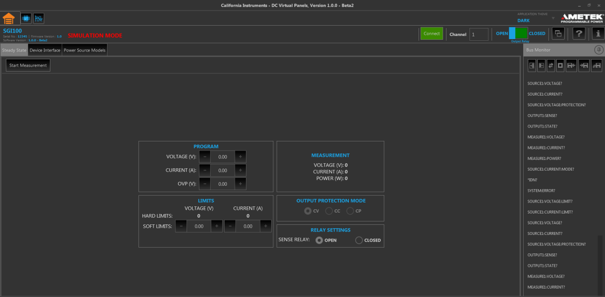Select the MEASURE1:POWER? log entry
The height and width of the screenshot is (297, 605).
click(x=544, y=158)
